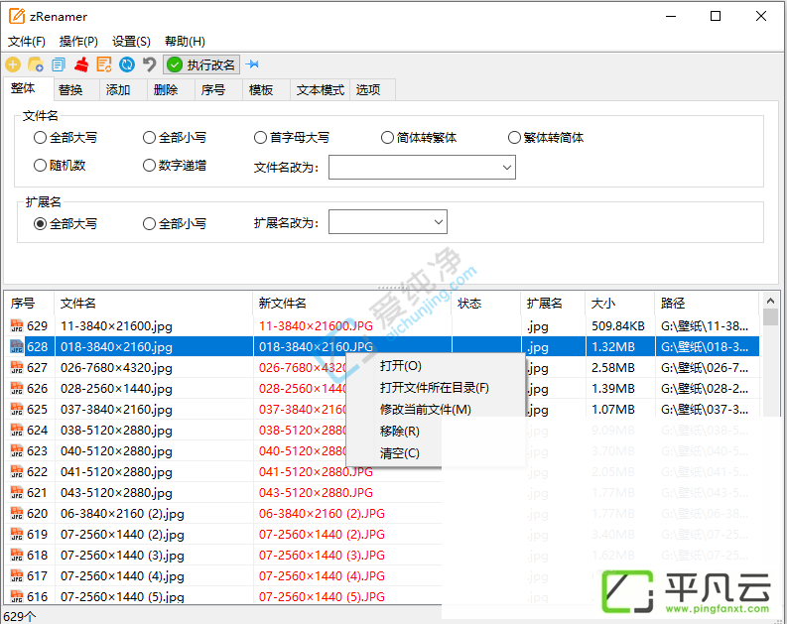Open the 设置(S) menu

(131, 41)
